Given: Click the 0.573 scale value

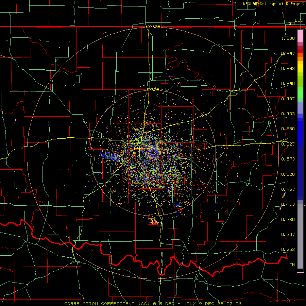Looking at the screenshot, I should click(288, 159).
